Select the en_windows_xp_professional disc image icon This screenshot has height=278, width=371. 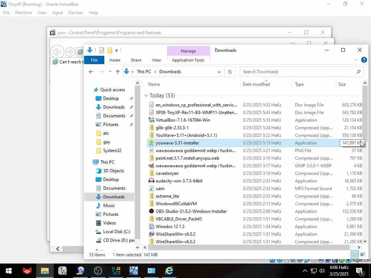[x=151, y=105]
